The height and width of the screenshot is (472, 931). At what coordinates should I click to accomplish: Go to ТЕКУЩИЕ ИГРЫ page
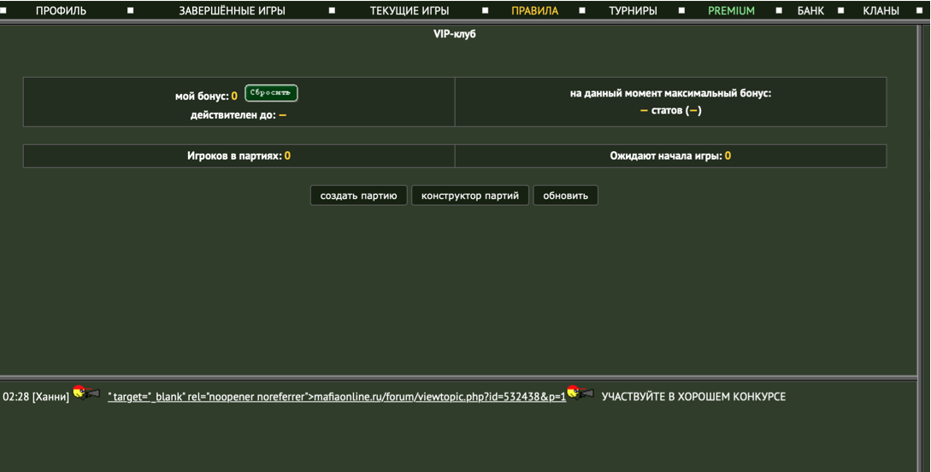click(410, 11)
